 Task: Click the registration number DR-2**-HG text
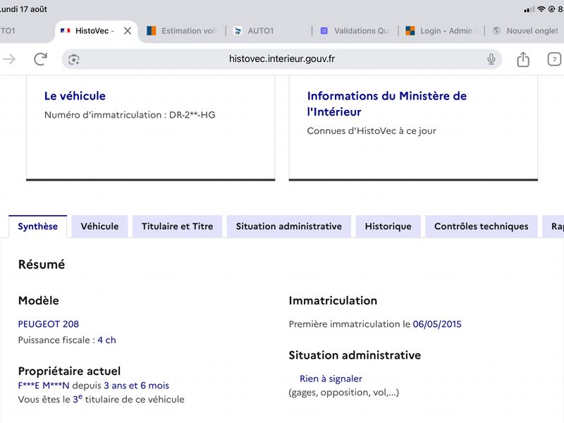pyautogui.click(x=192, y=115)
